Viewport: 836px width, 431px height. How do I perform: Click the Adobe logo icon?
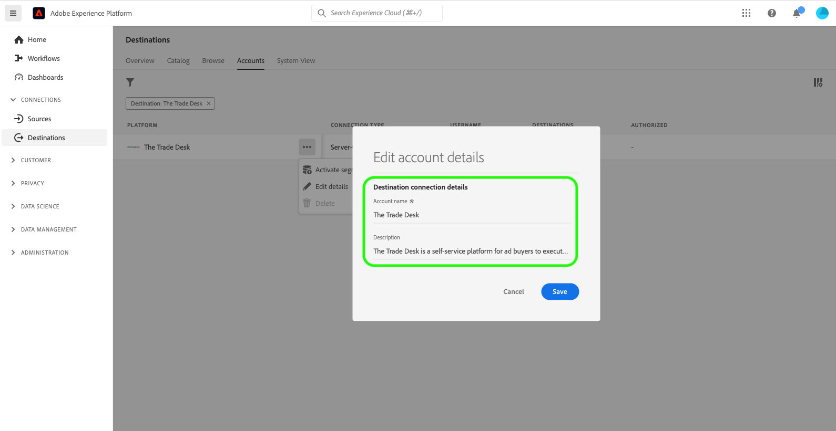(x=39, y=13)
